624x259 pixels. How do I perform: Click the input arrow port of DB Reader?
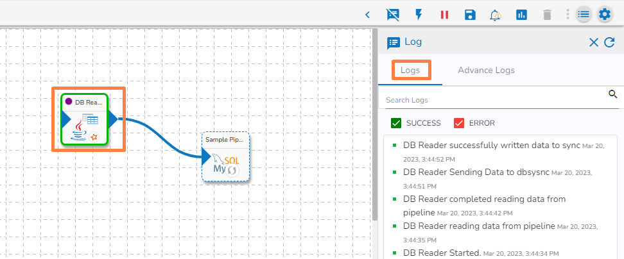pos(67,119)
